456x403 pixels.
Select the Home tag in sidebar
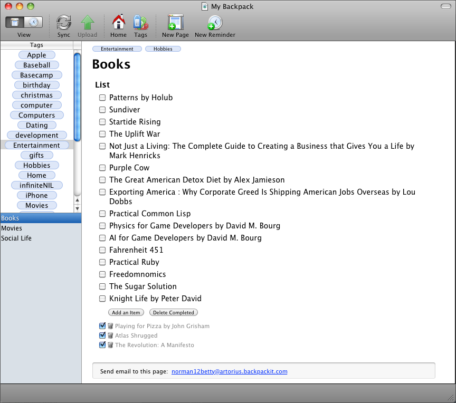(36, 176)
